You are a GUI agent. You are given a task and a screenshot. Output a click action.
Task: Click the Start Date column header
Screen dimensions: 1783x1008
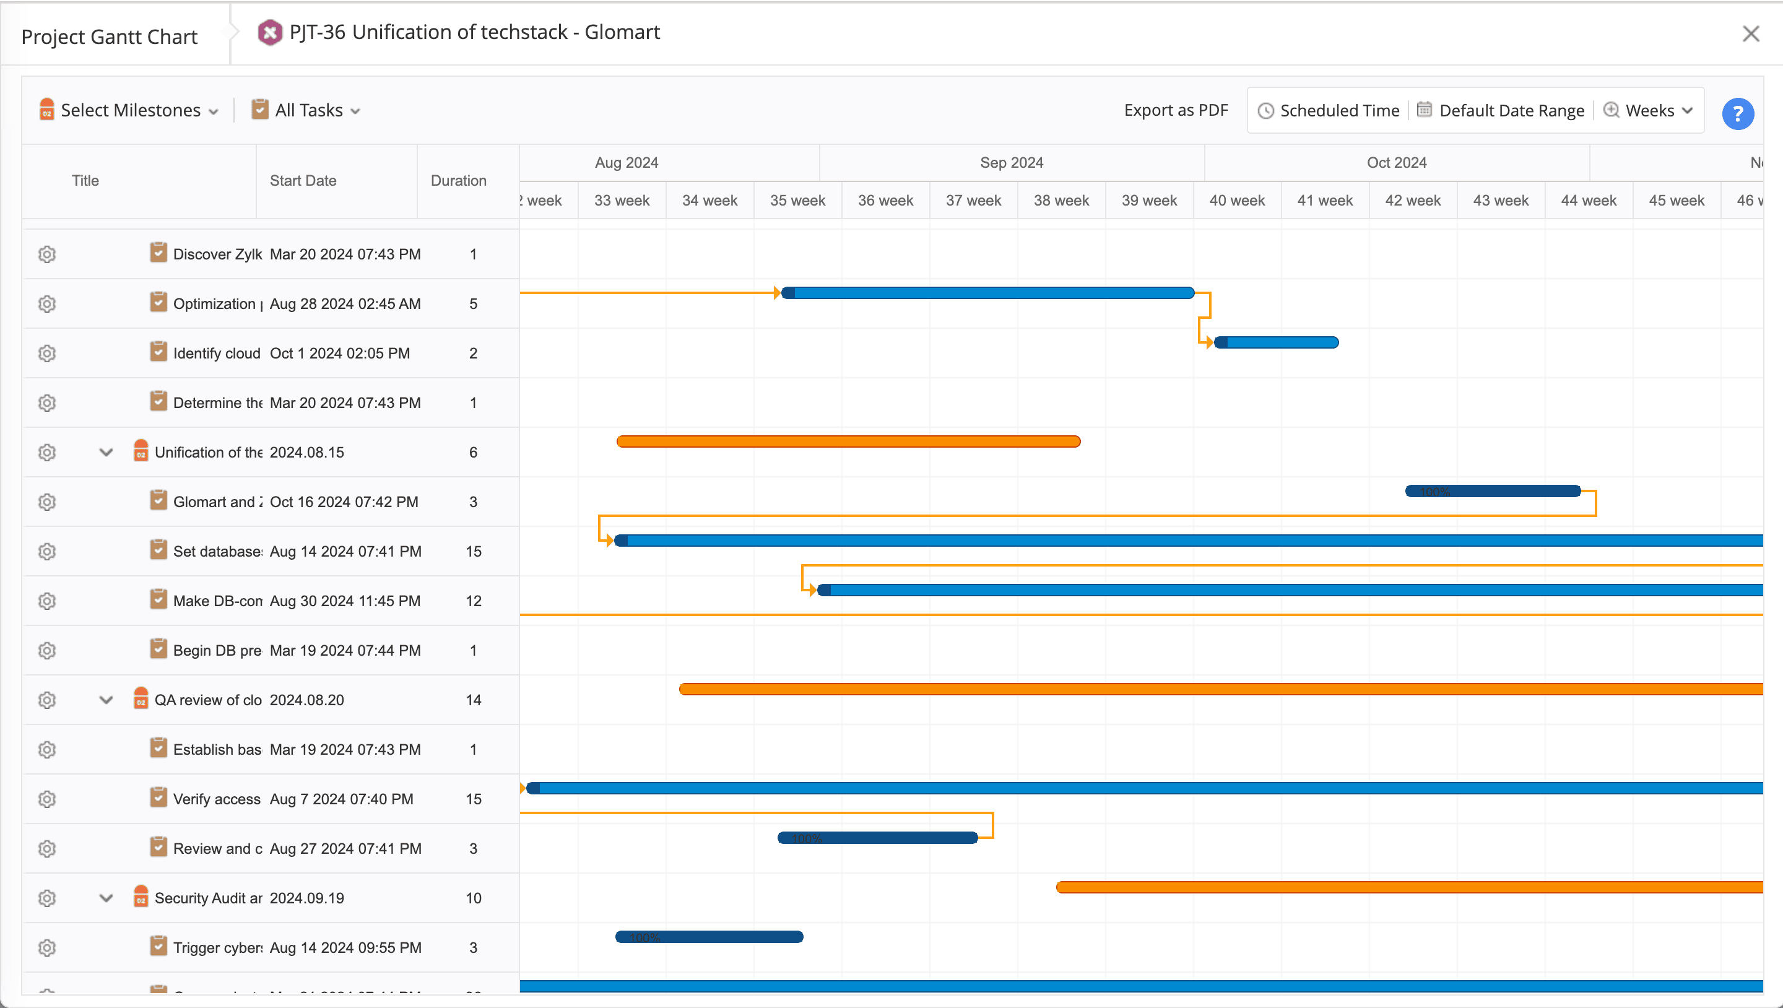coord(303,181)
